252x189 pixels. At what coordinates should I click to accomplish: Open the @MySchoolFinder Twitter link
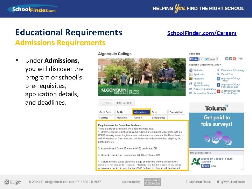tap(233, 182)
